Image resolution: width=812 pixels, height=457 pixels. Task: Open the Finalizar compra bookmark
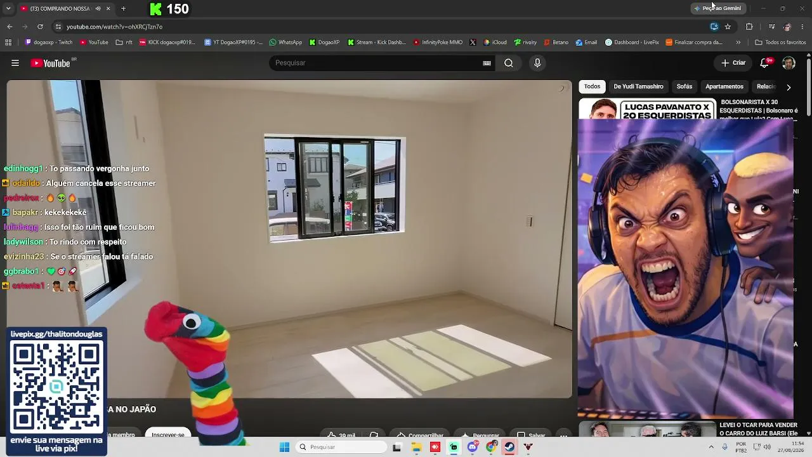point(694,43)
